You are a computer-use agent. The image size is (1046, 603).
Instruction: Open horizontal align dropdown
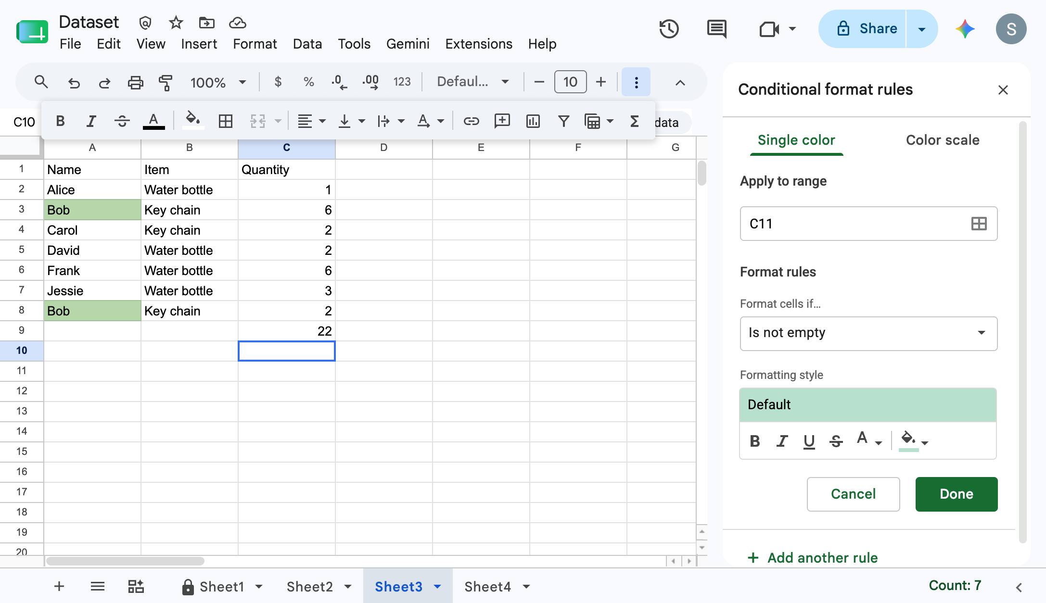(x=311, y=121)
